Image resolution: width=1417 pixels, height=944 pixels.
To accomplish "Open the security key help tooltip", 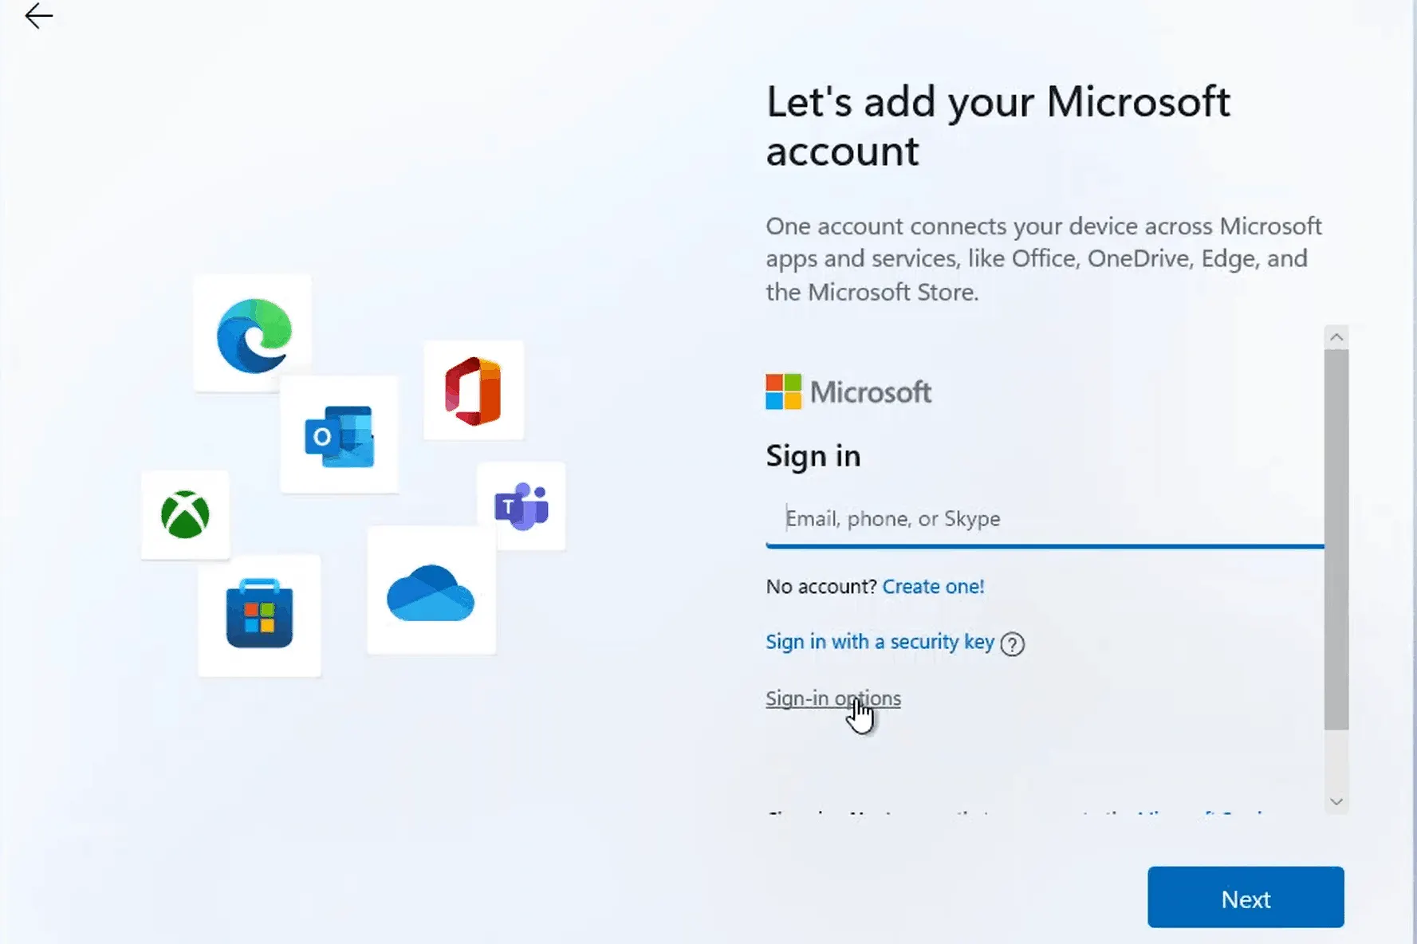I will pos(1013,644).
